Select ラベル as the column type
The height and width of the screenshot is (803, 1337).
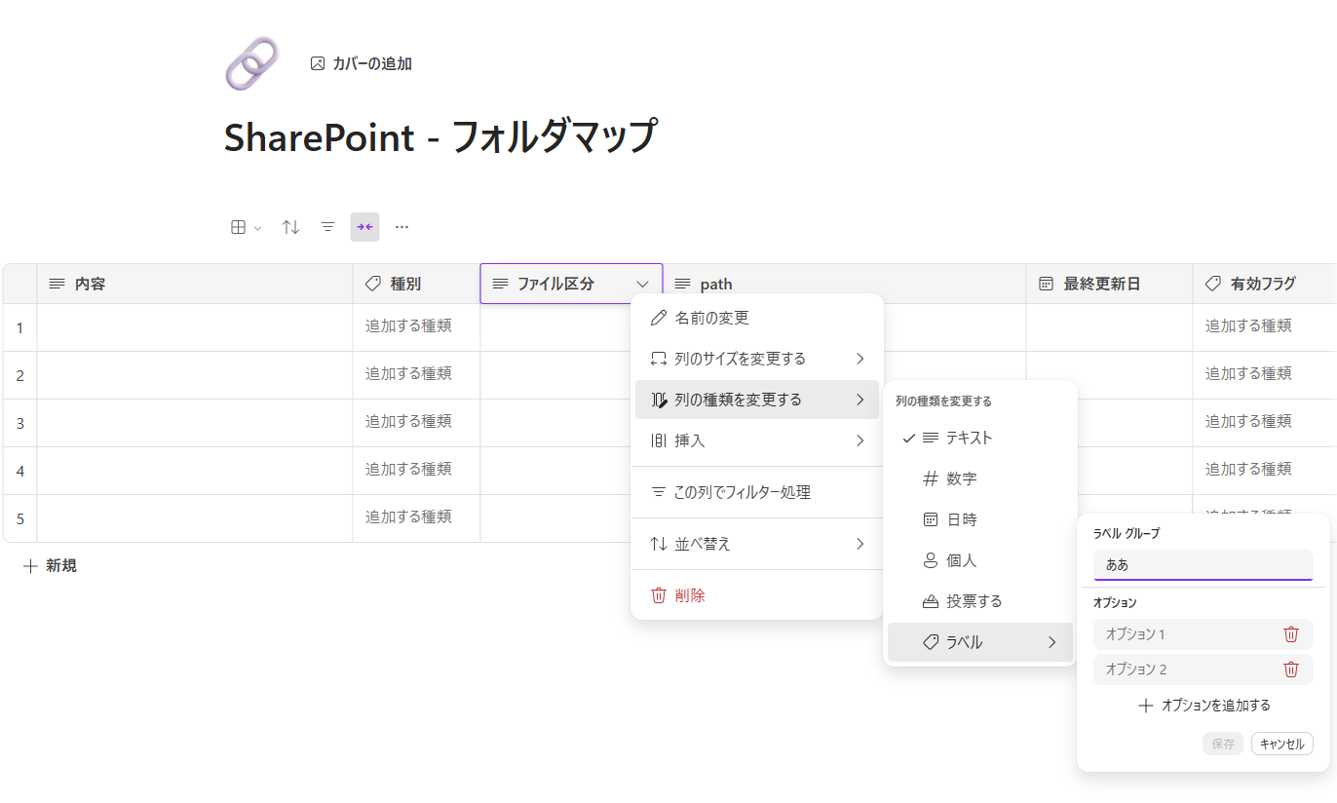pyautogui.click(x=980, y=642)
